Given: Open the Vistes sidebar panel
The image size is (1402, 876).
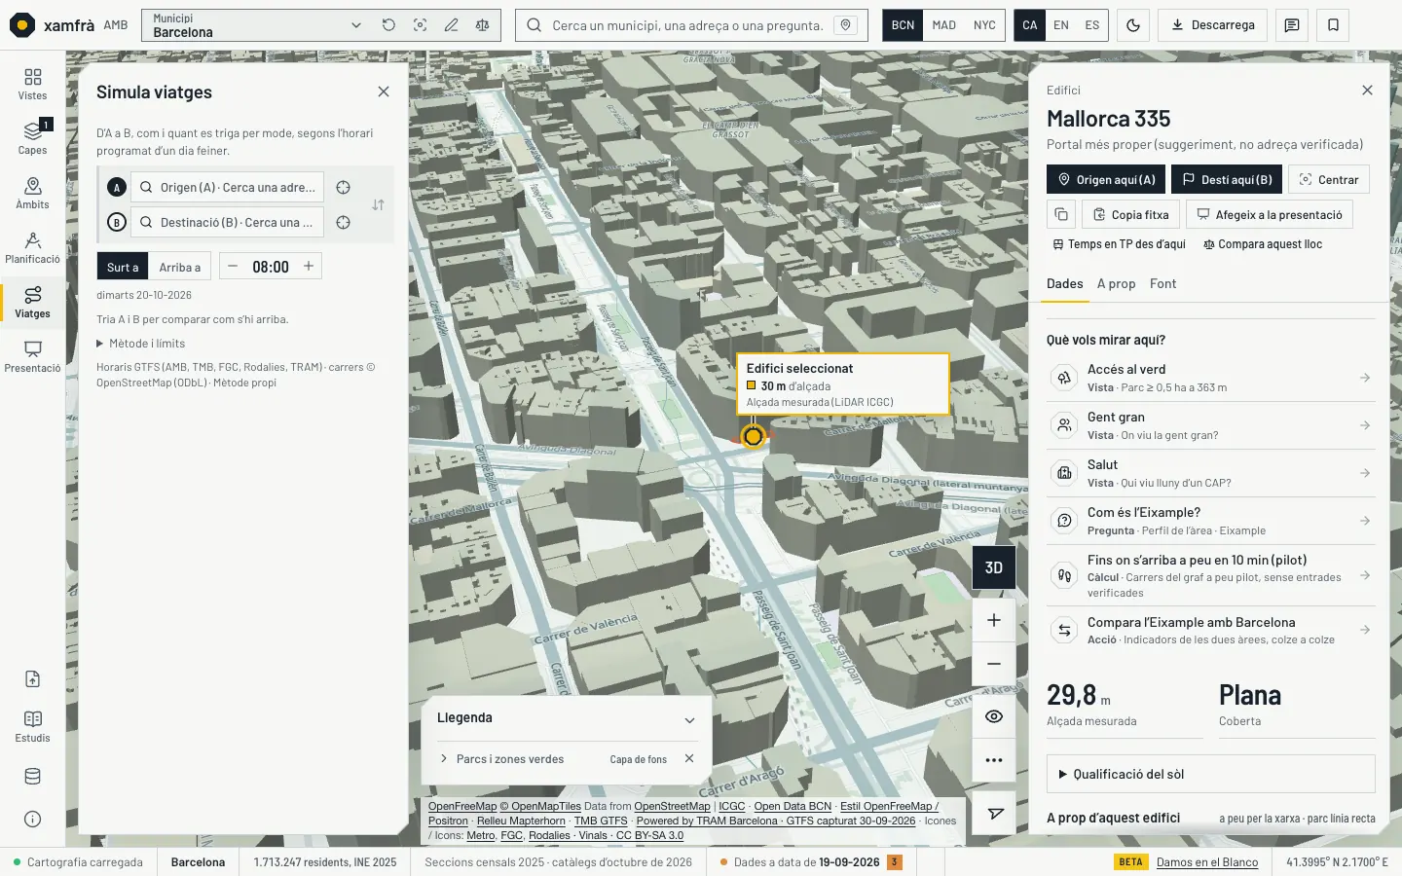Looking at the screenshot, I should (x=32, y=85).
